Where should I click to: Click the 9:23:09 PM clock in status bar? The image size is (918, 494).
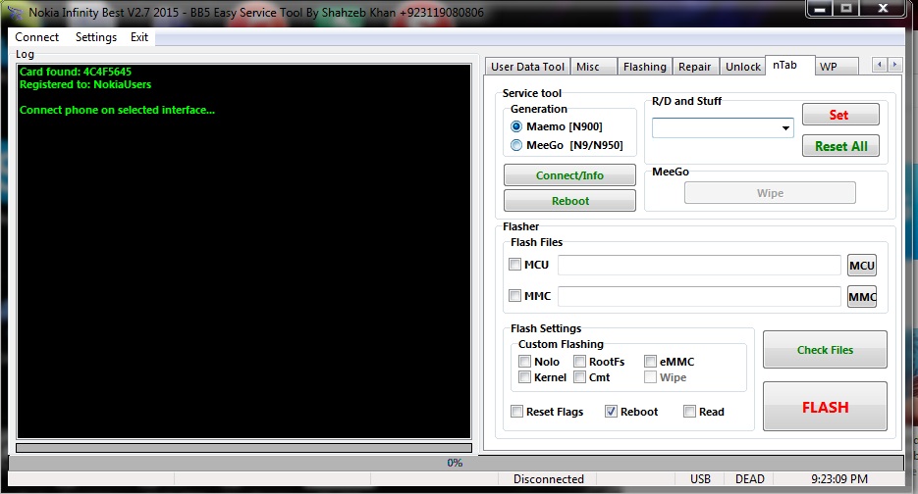[838, 478]
